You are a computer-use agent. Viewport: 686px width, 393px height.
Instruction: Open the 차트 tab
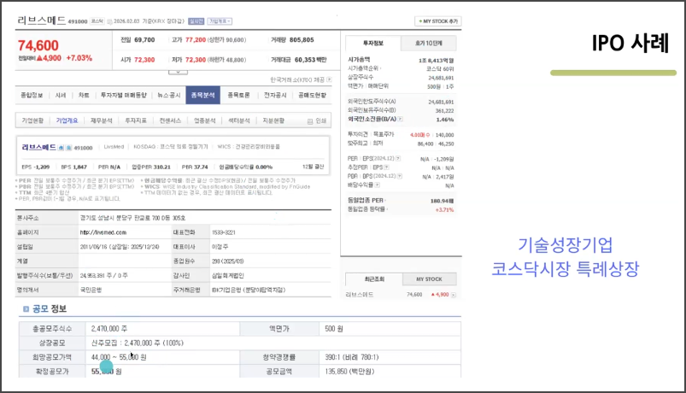[84, 95]
